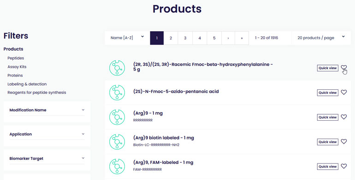The height and width of the screenshot is (180, 355).
Task: Go to page 3
Action: coord(185,38)
